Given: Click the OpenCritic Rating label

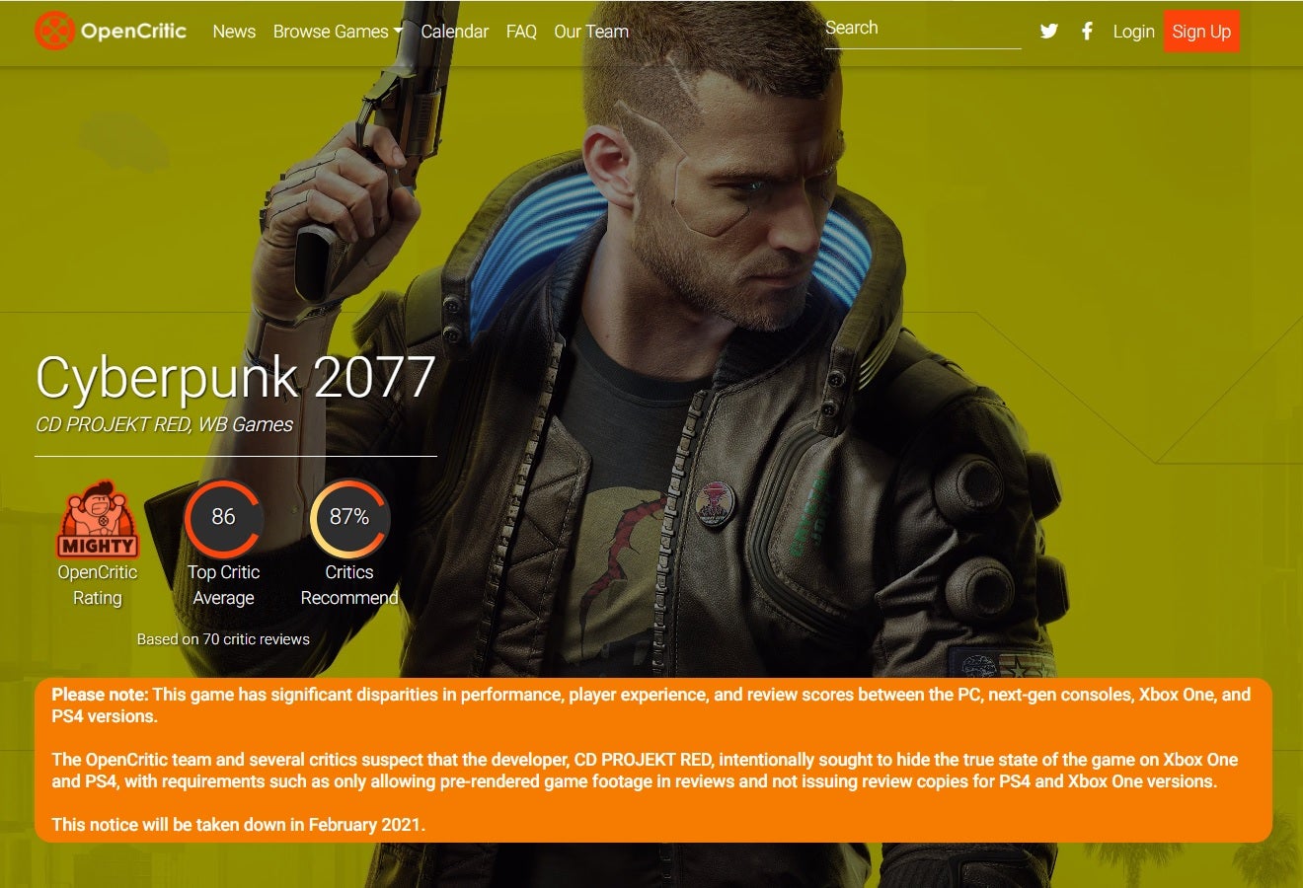Looking at the screenshot, I should pyautogui.click(x=97, y=585).
